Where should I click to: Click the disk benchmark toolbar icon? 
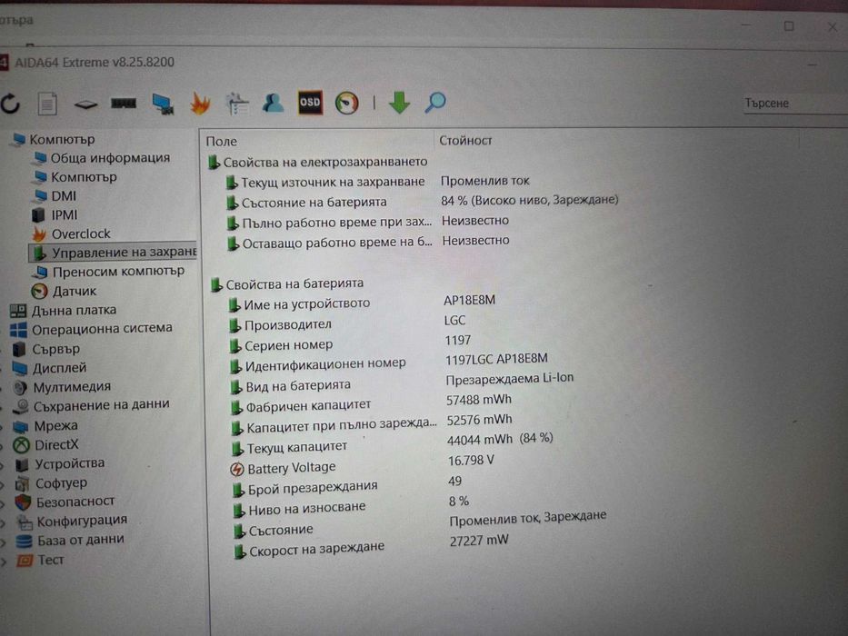[85, 104]
